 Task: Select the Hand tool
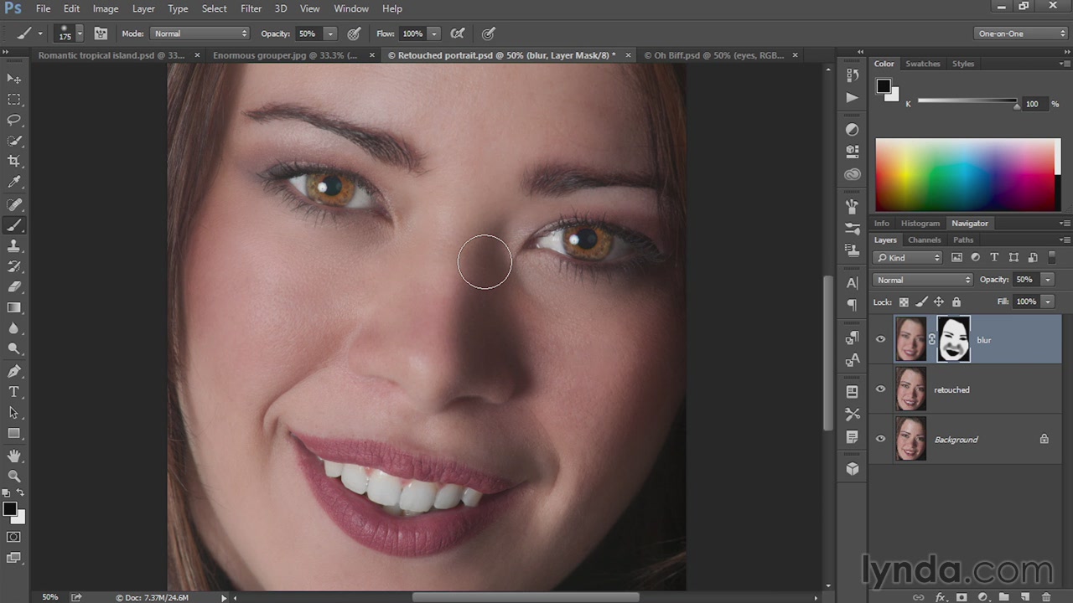(x=14, y=456)
